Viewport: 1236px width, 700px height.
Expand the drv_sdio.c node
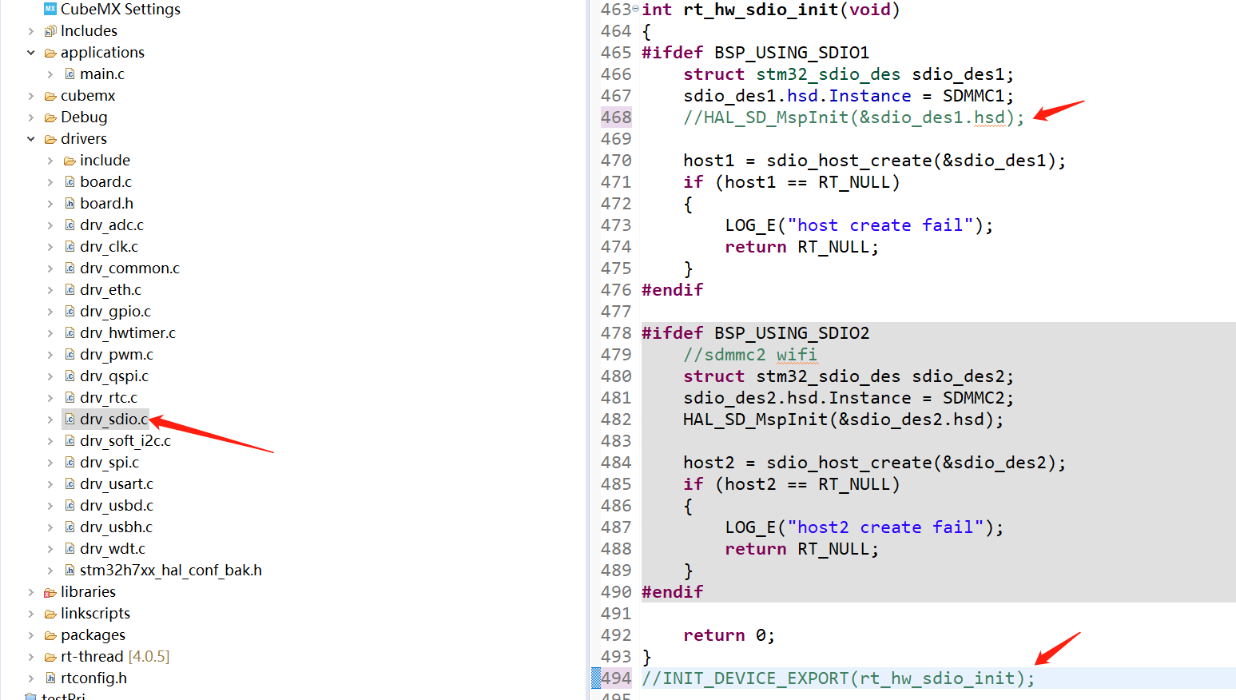(50, 420)
